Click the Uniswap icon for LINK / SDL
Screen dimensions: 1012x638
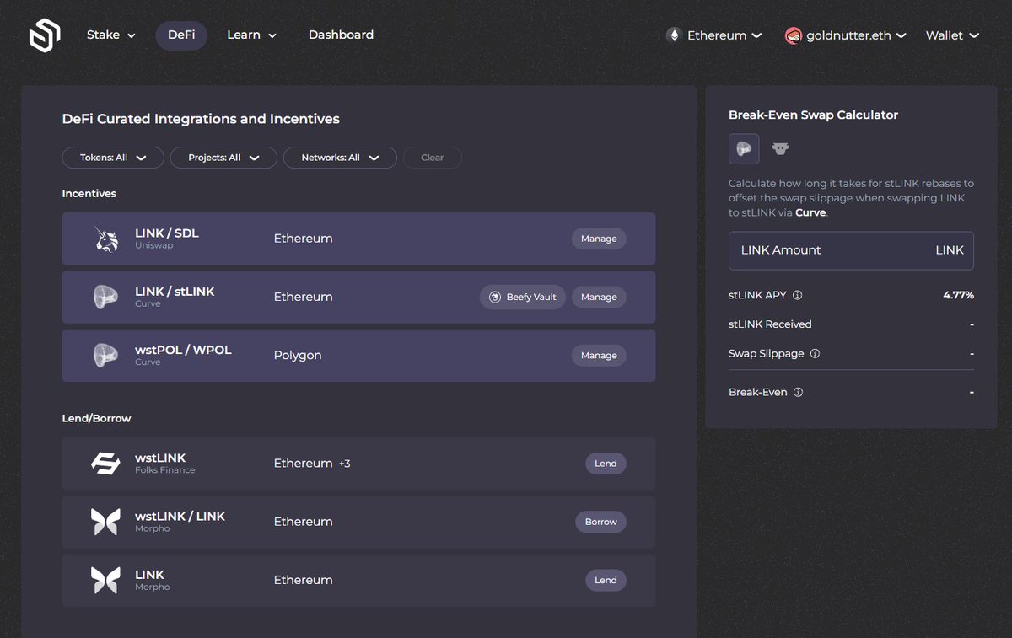pos(106,239)
